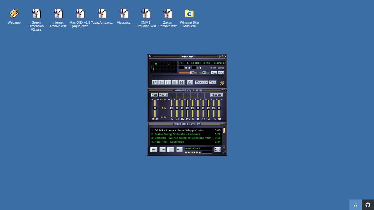
Task: Open the equalizer PRESETS menu
Action: 217,95
